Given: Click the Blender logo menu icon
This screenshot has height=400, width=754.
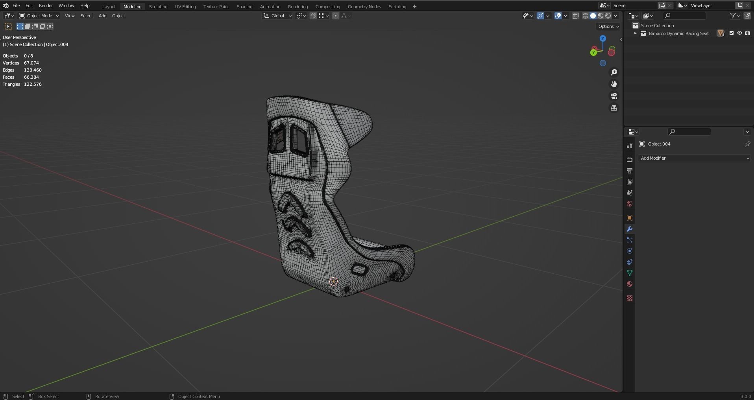Looking at the screenshot, I should [6, 6].
